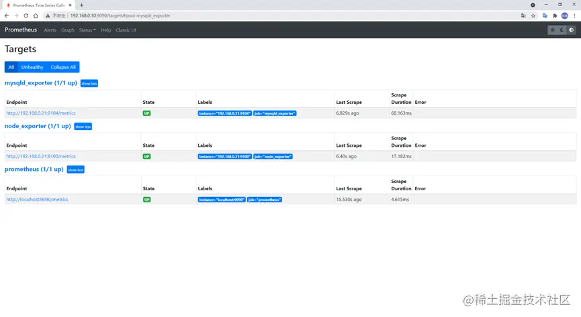Click the browser forward arrow
Screen dimensions: 581x317
(16, 15)
